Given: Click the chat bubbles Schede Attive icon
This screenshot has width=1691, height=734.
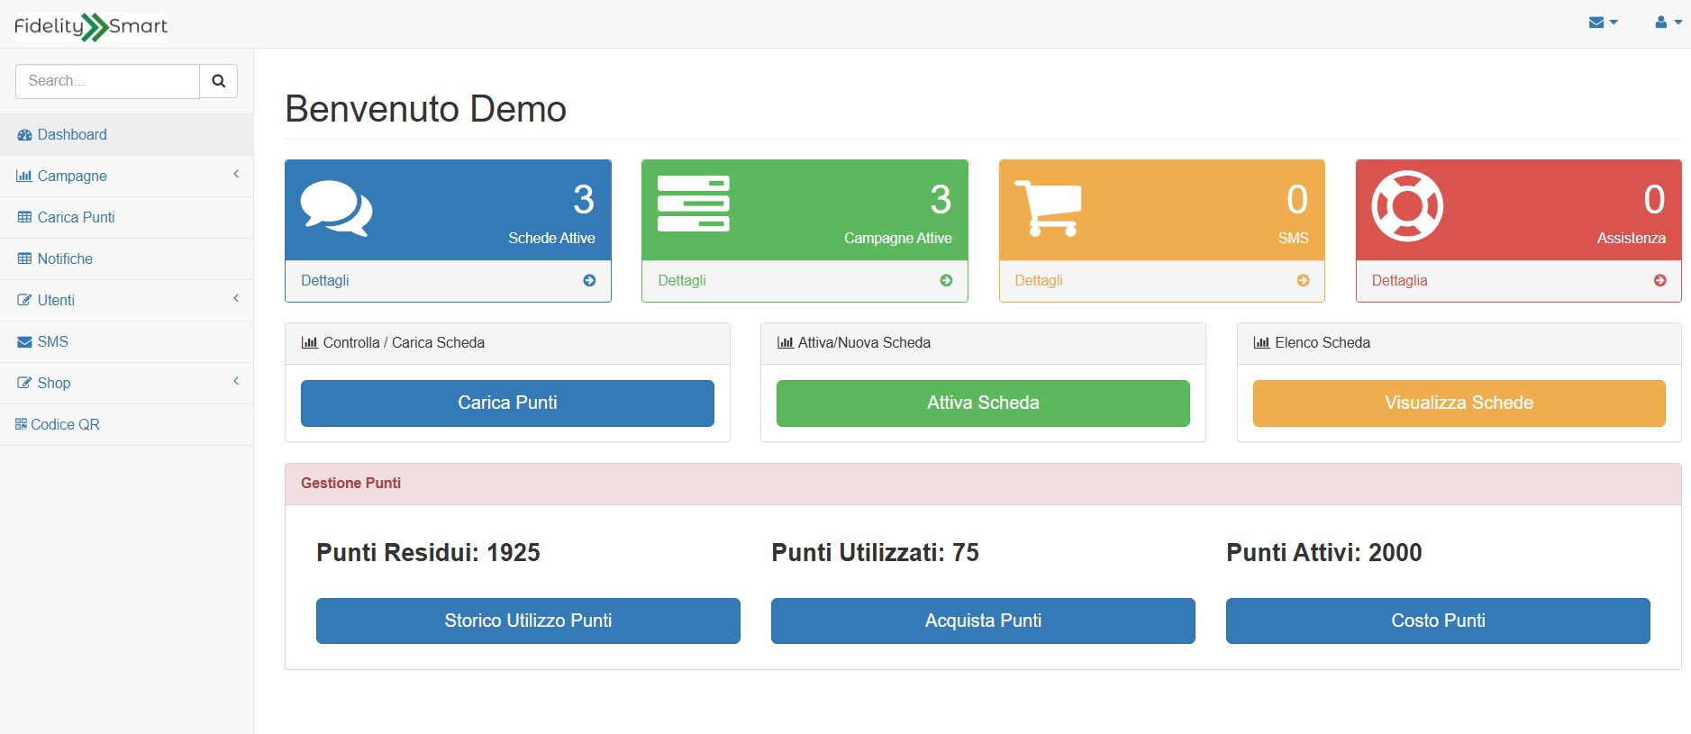Looking at the screenshot, I should pyautogui.click(x=336, y=208).
